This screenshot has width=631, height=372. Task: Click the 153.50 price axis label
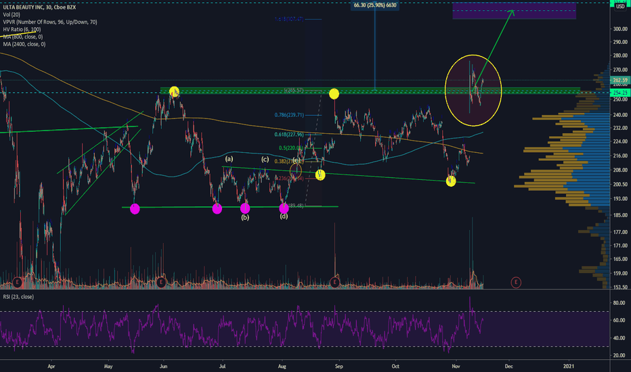click(620, 287)
